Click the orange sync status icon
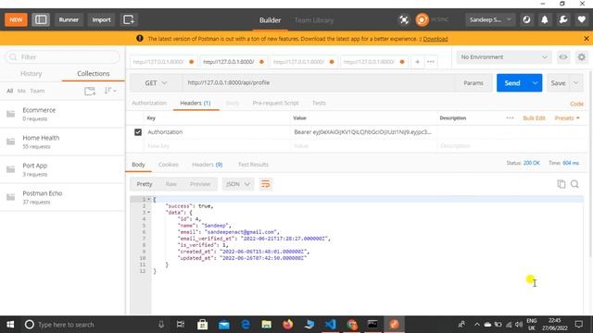Screen dimensions: 593x333 coord(423,19)
